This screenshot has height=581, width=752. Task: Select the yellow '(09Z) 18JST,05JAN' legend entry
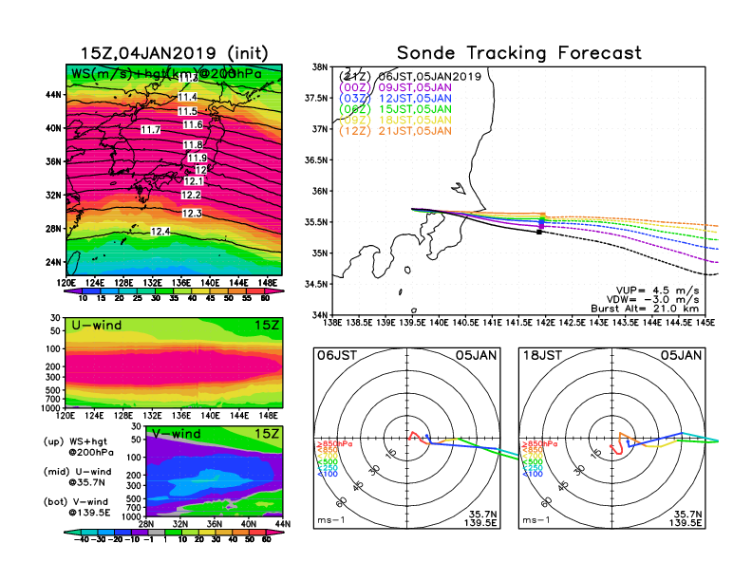[395, 120]
